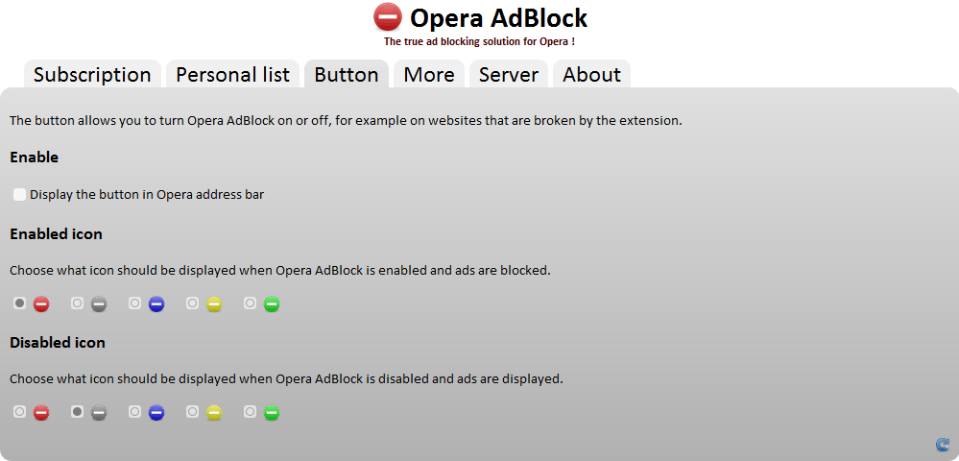The image size is (959, 461).
Task: Click the gray icon under Enabled icon
Action: click(x=99, y=304)
